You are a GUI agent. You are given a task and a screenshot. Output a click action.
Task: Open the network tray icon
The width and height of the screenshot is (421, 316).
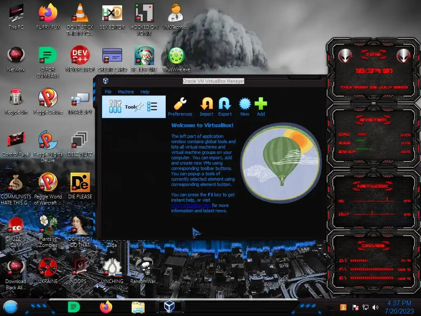365,307
